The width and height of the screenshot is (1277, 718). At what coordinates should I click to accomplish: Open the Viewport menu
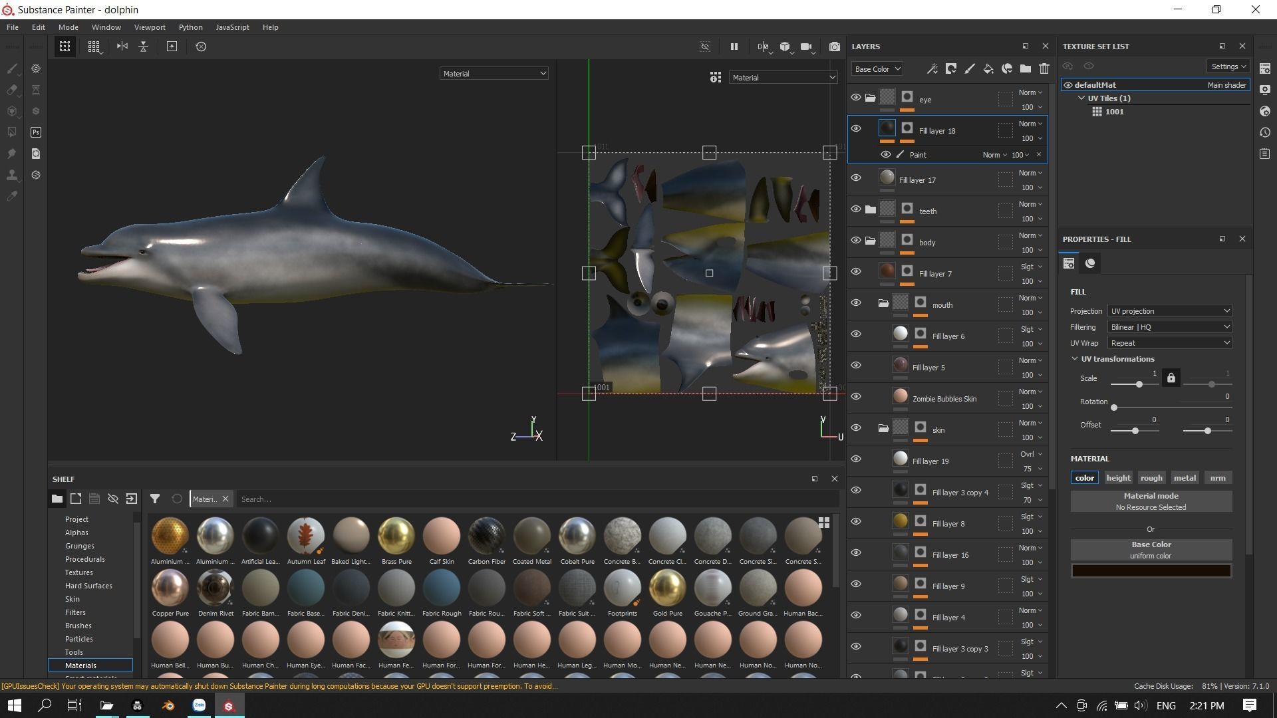[x=150, y=27]
